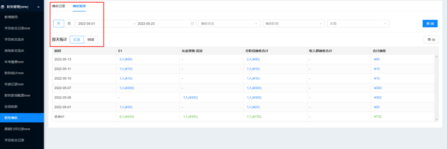Open C1 link 1人(¥20) for 2022-05-01
The image size is (447, 149).
click(x=126, y=107)
